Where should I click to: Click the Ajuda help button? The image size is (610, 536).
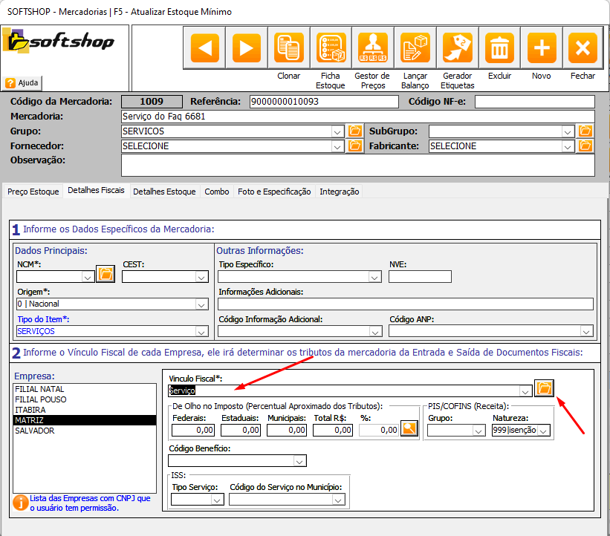pos(23,83)
